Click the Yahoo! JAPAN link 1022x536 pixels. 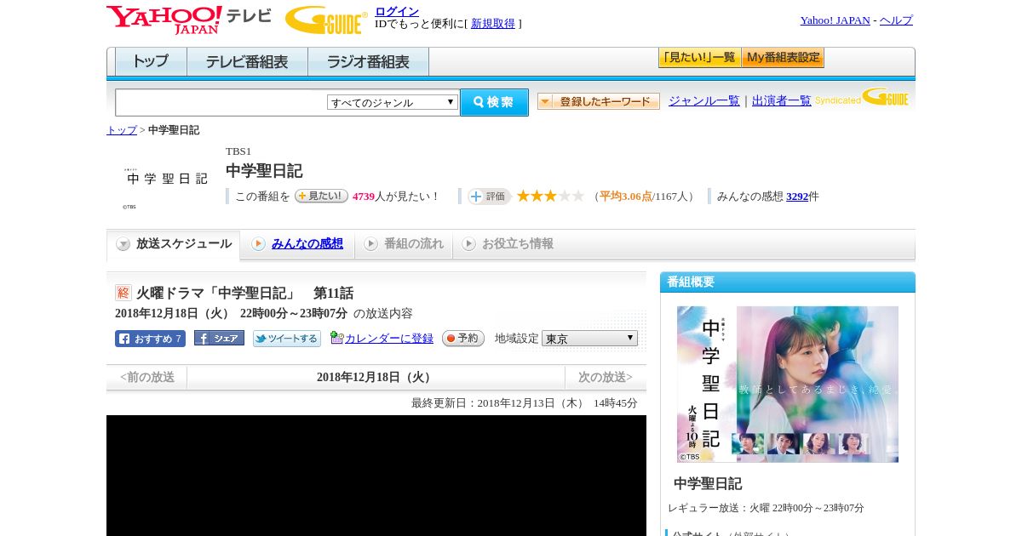pos(835,20)
